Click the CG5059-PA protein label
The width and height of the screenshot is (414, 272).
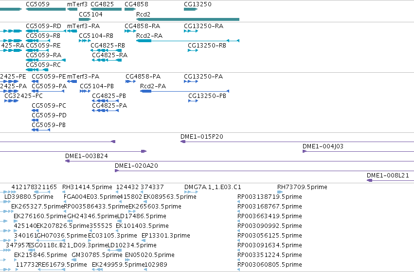tap(49, 86)
